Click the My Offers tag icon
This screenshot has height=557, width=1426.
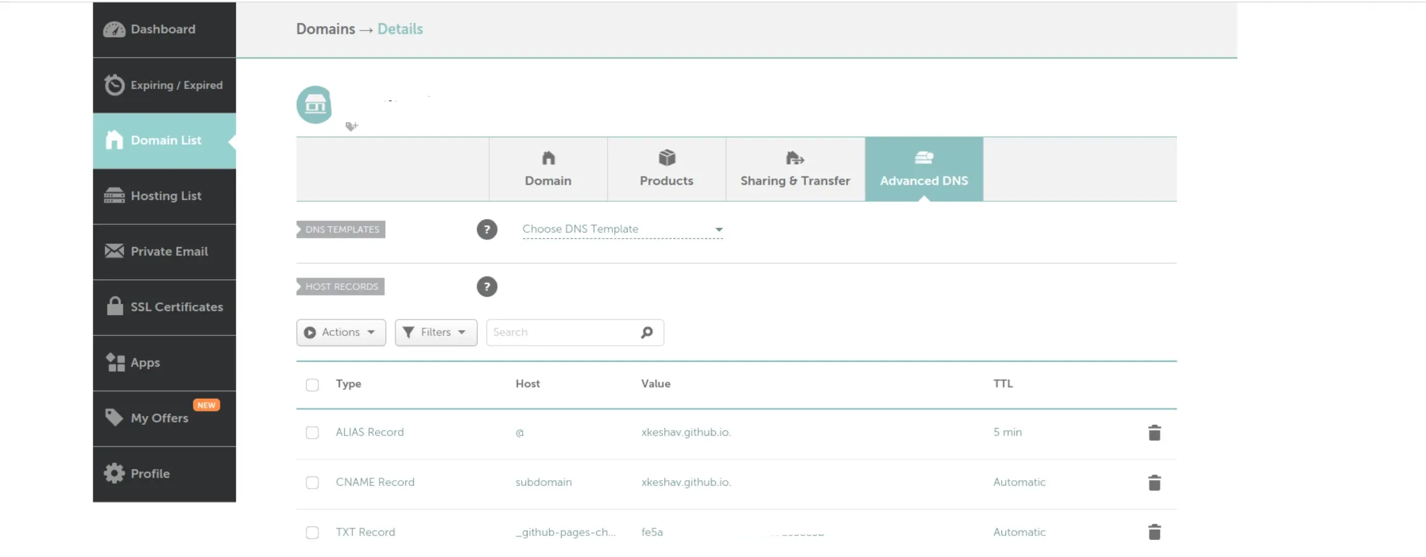click(x=114, y=417)
